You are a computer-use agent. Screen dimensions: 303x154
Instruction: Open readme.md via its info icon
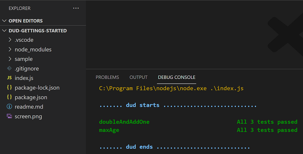[9, 107]
